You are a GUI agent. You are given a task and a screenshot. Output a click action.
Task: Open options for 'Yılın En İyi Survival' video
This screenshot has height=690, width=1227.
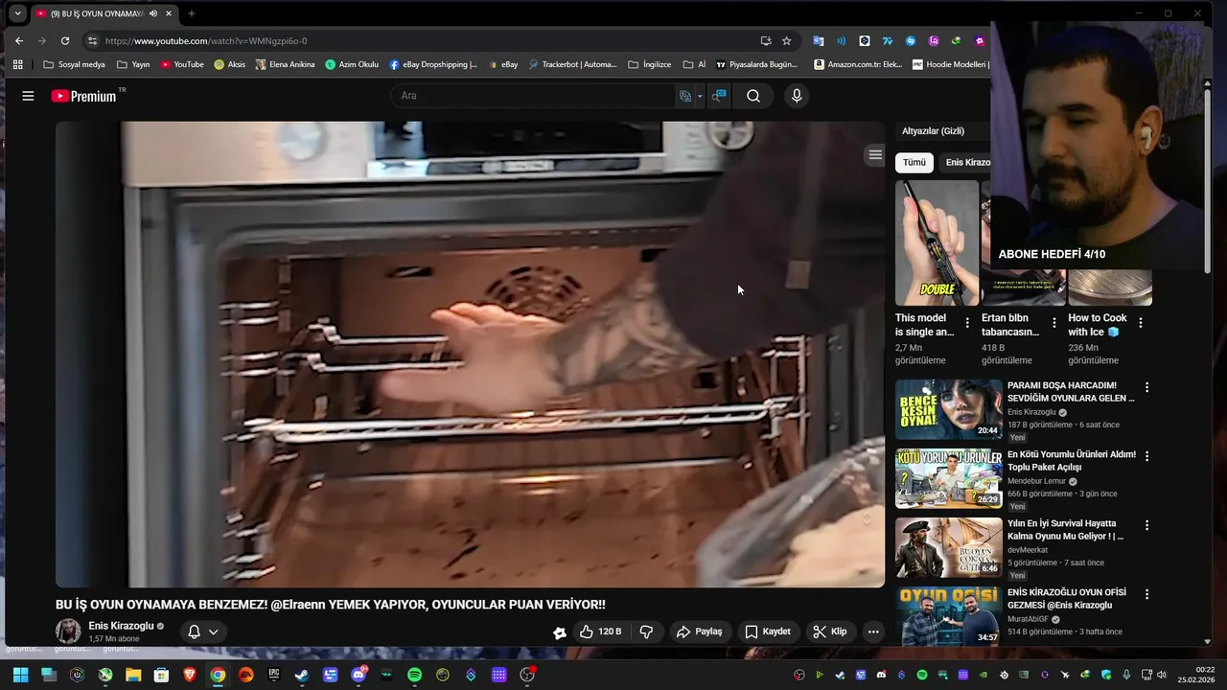point(1146,525)
